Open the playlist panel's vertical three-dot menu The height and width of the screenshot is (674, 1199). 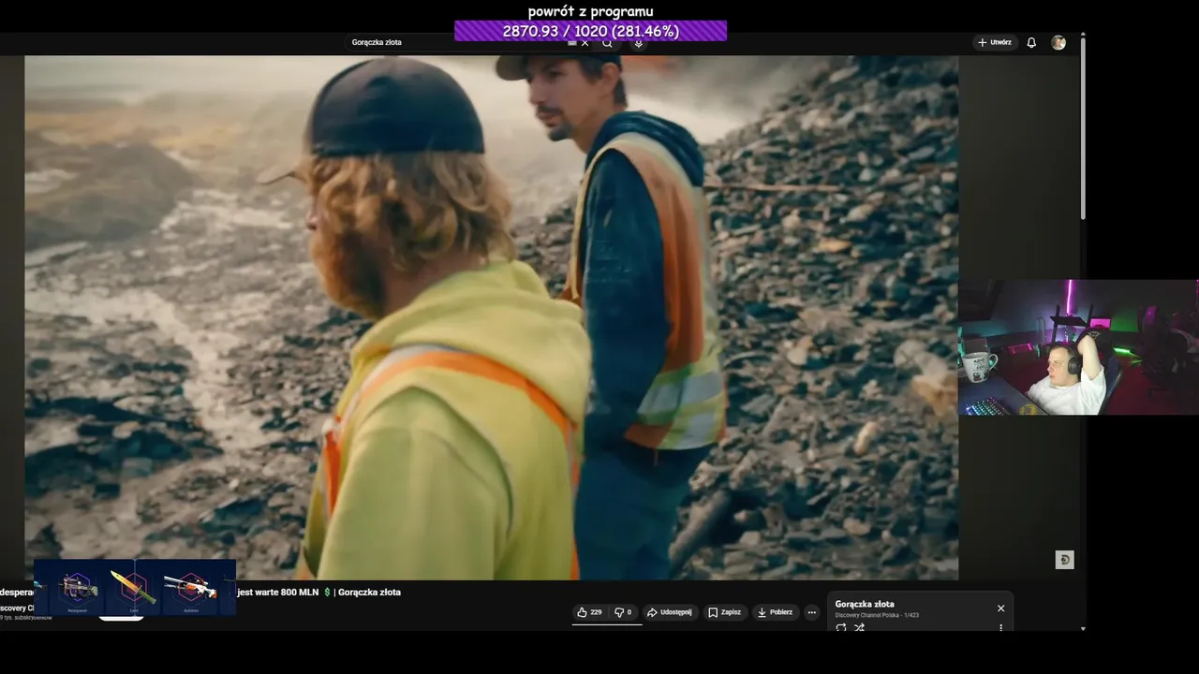[1000, 627]
